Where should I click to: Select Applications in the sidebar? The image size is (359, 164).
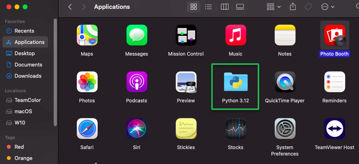pos(25,42)
